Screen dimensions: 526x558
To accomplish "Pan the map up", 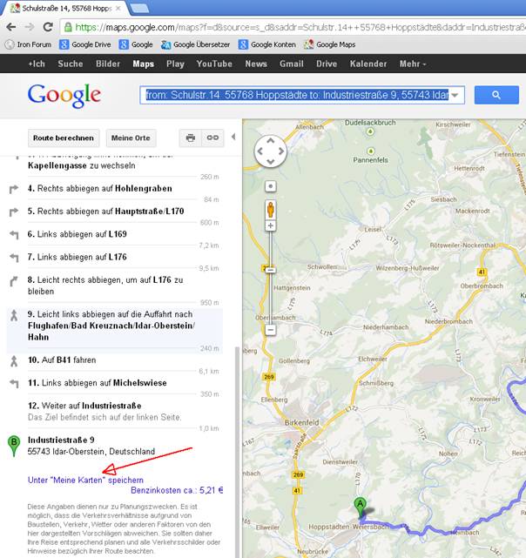I will click(x=271, y=141).
